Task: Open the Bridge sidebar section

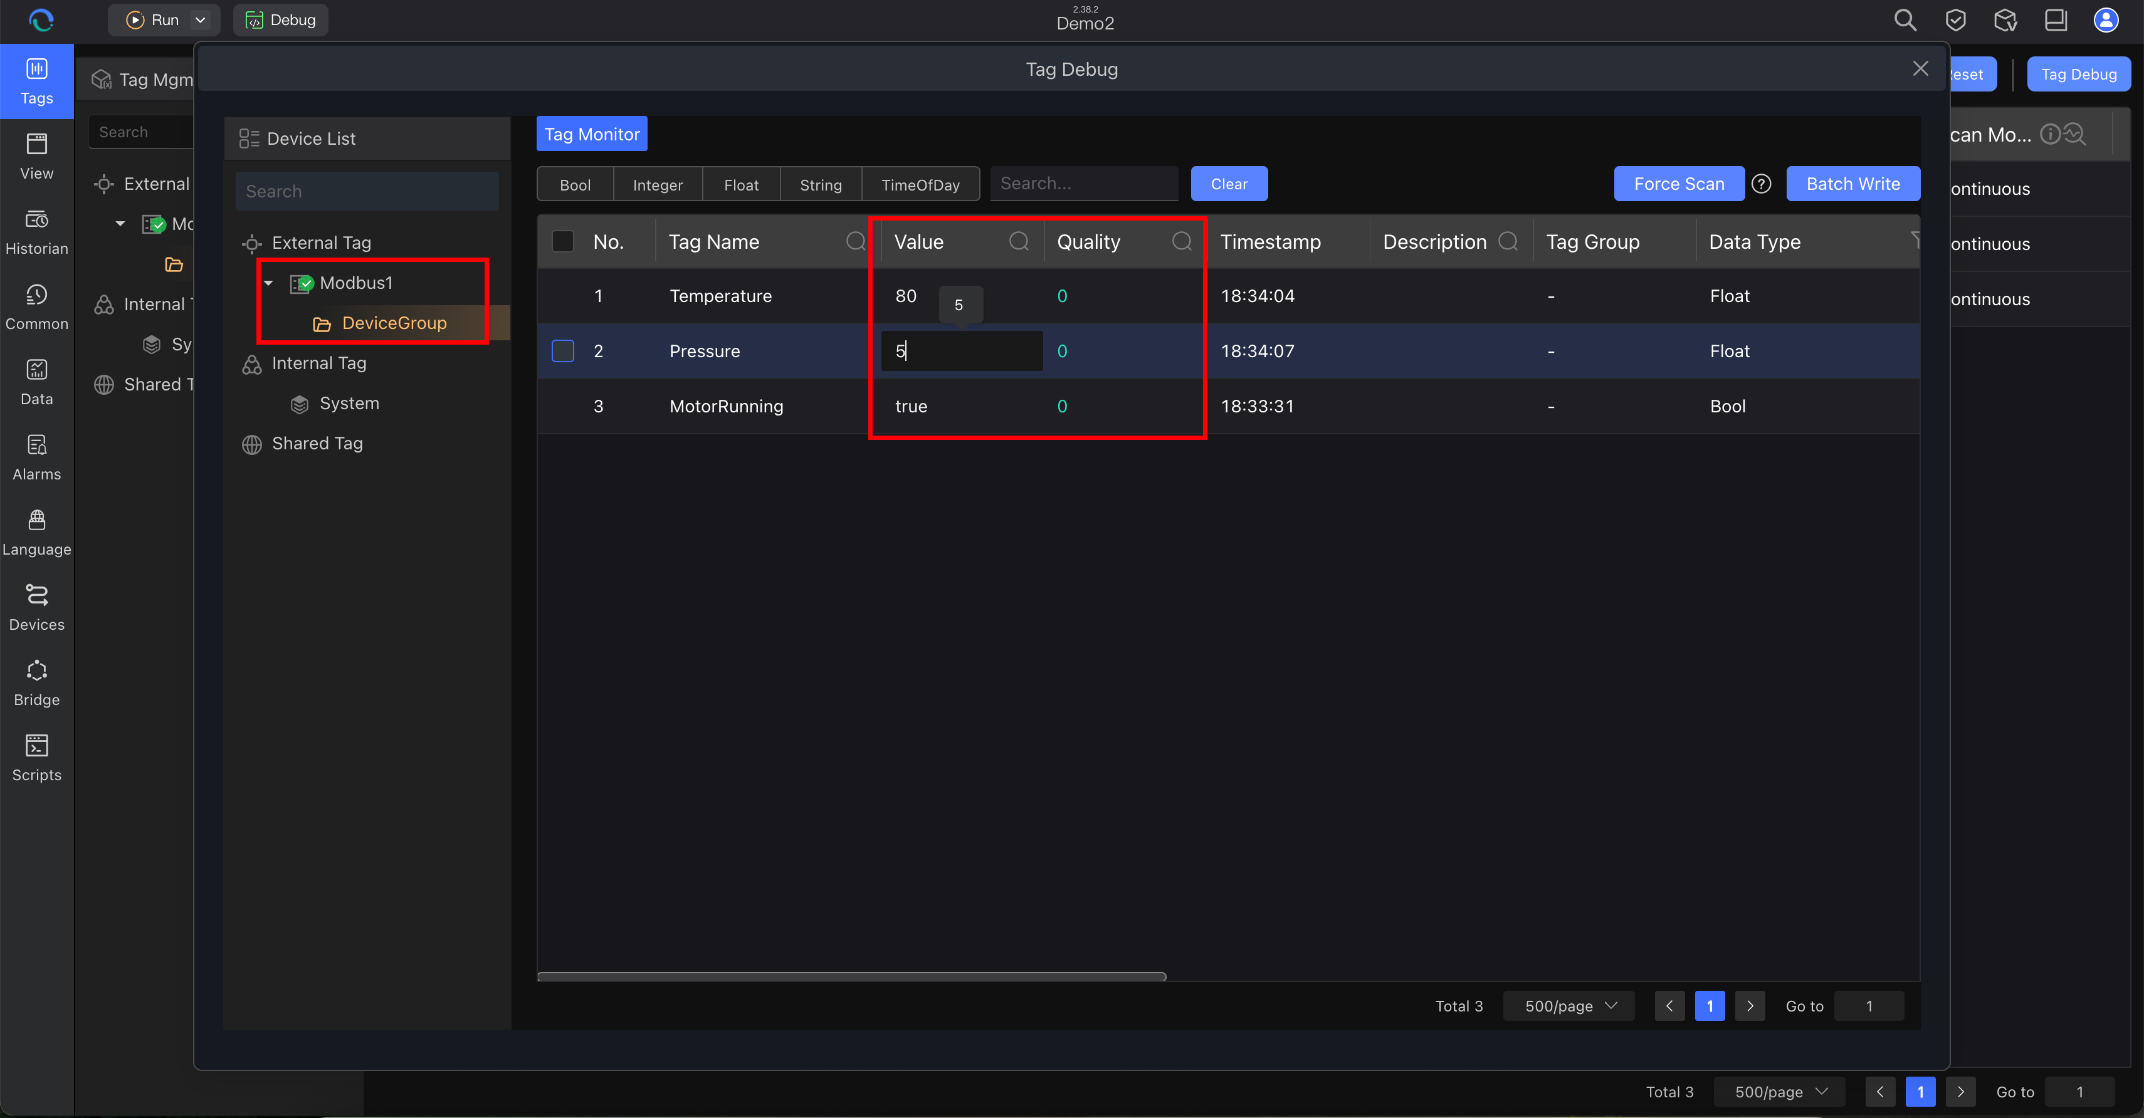Action: coord(36,683)
